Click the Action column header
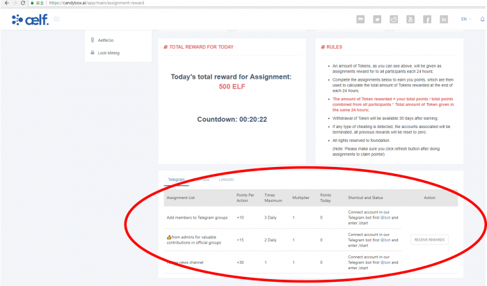This screenshot has width=487, height=286. (429, 198)
